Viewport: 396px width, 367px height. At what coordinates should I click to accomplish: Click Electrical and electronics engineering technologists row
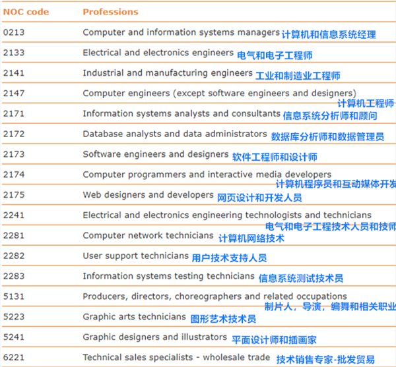[x=226, y=215]
